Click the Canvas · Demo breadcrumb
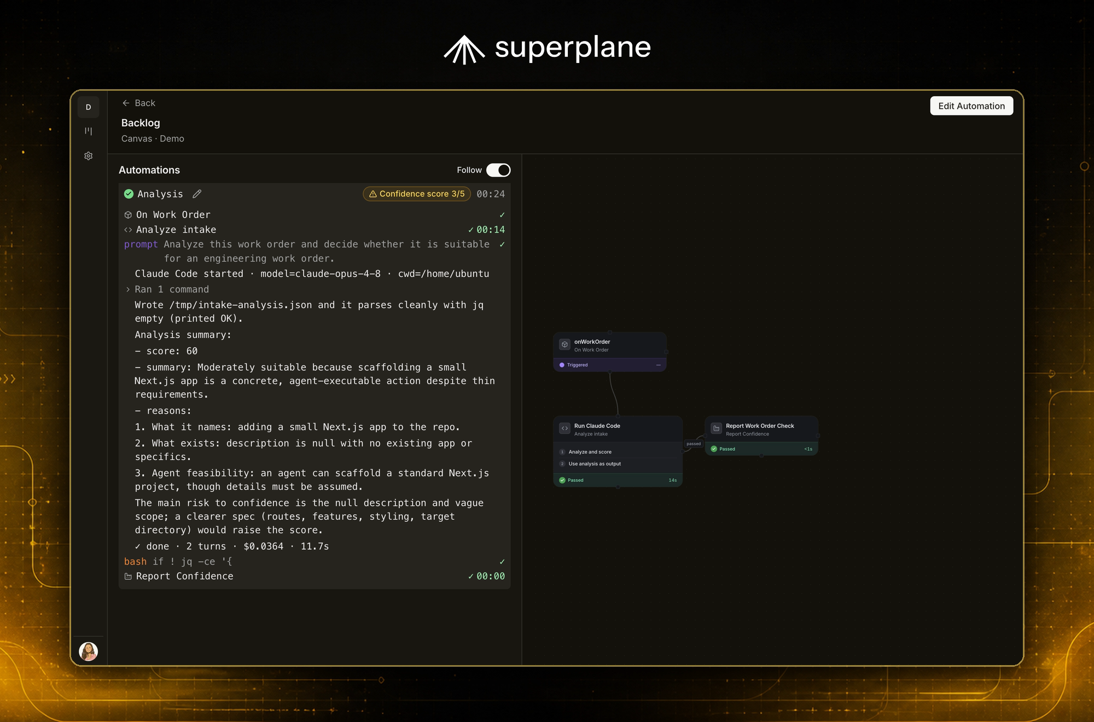Screen dimensions: 1094x722 (153, 139)
